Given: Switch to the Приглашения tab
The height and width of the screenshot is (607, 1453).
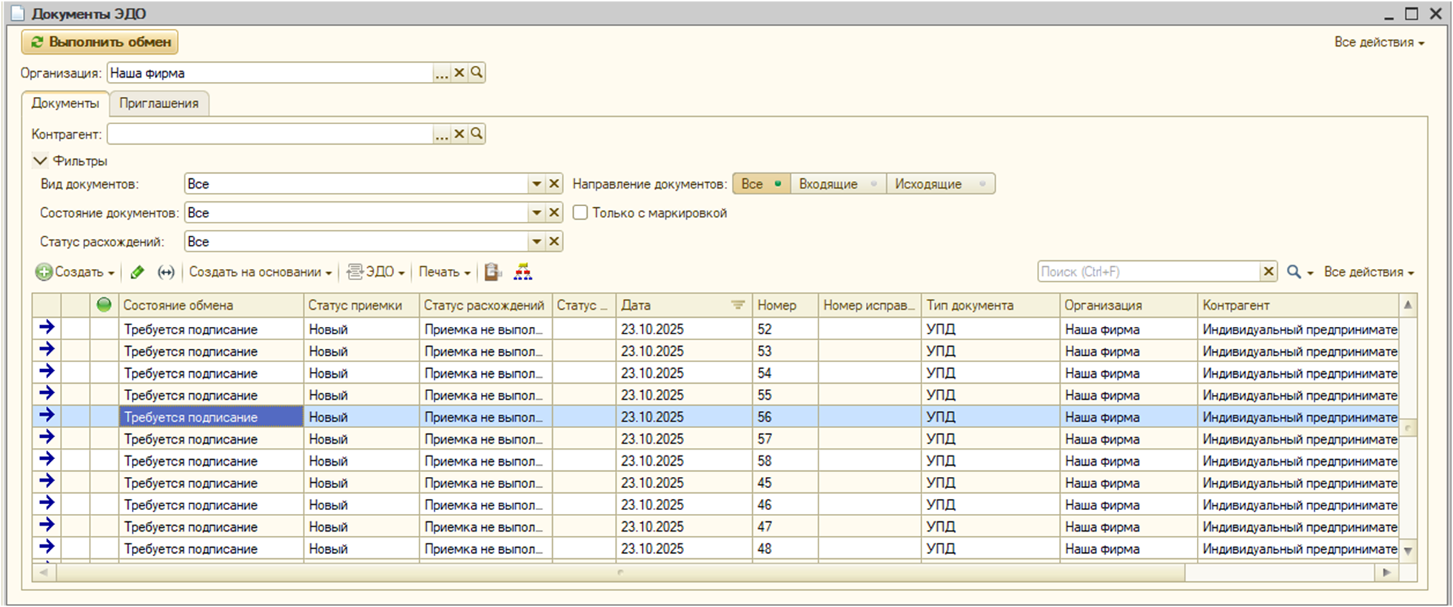Looking at the screenshot, I should [158, 104].
